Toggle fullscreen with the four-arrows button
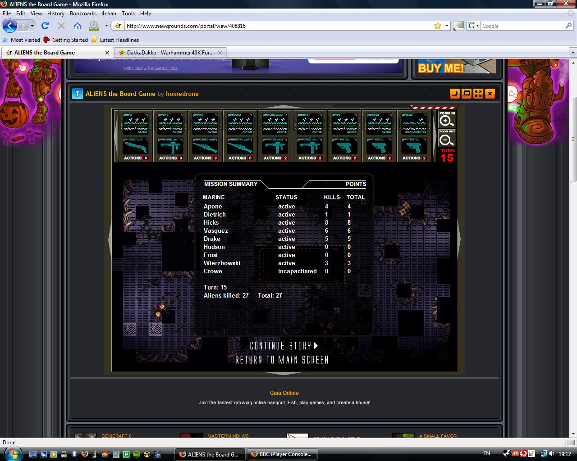 (478, 94)
